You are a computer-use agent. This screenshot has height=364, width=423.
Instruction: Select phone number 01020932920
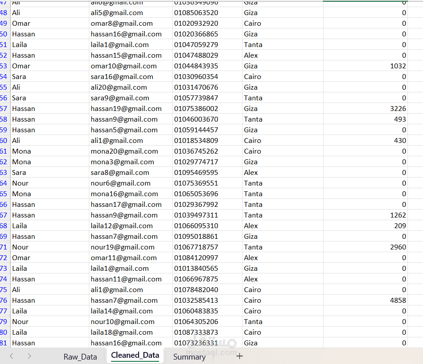pyautogui.click(x=207, y=24)
